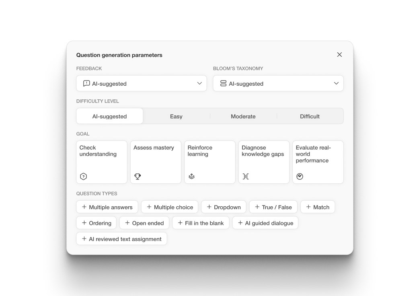Select the Check understanding goal card
This screenshot has height=296, width=419.
[x=101, y=162]
